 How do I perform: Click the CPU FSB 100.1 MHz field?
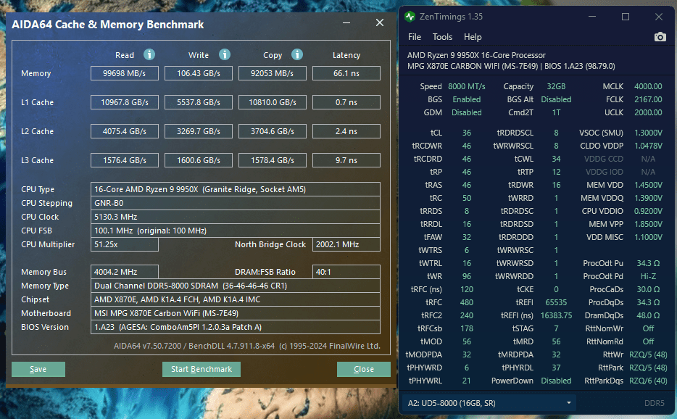coord(236,231)
